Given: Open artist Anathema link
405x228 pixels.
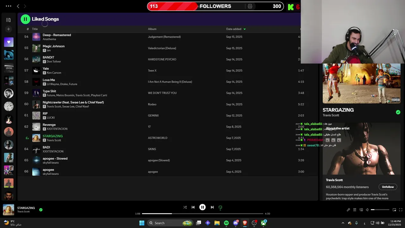Looking at the screenshot, I should 49,39.
